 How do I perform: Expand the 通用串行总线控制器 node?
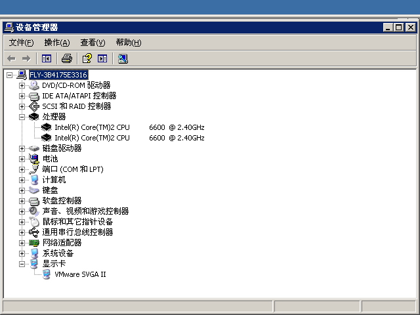(x=22, y=232)
